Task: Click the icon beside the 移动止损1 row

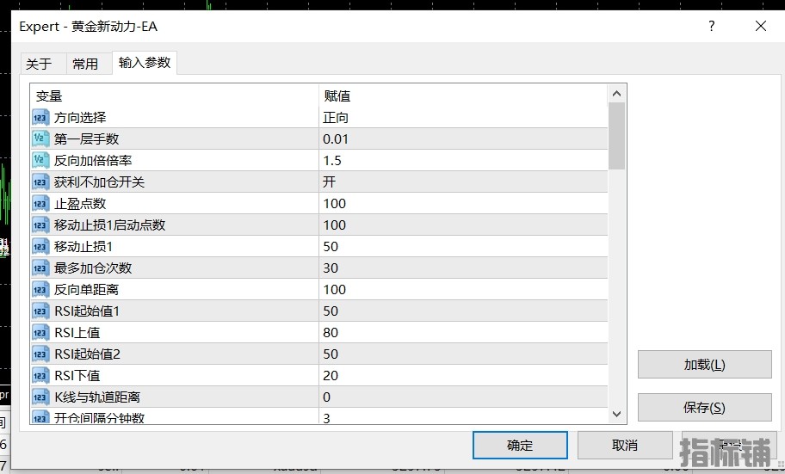Action: (40, 247)
